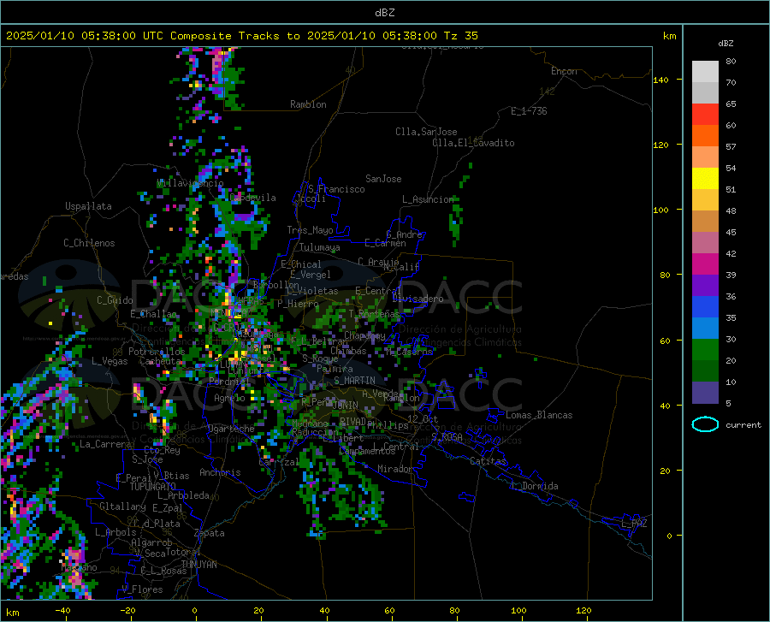Click the E_1-736 map label
Viewport: 770px width, 622px height.
tap(529, 111)
